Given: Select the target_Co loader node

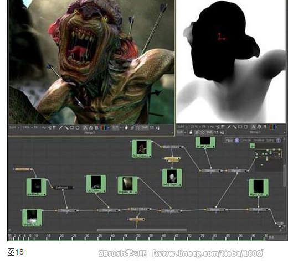Looking at the screenshot, I should 205,142.
